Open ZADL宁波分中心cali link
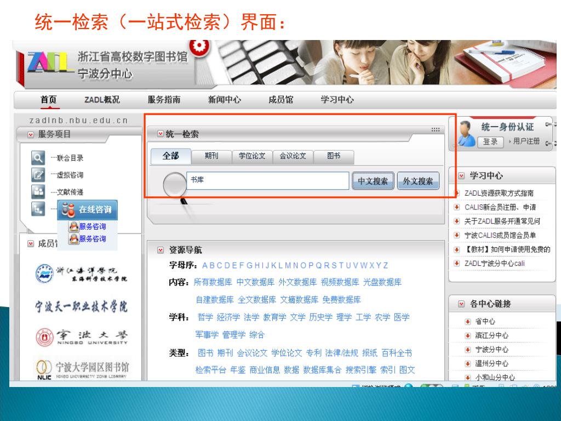The image size is (561, 421). click(x=495, y=264)
